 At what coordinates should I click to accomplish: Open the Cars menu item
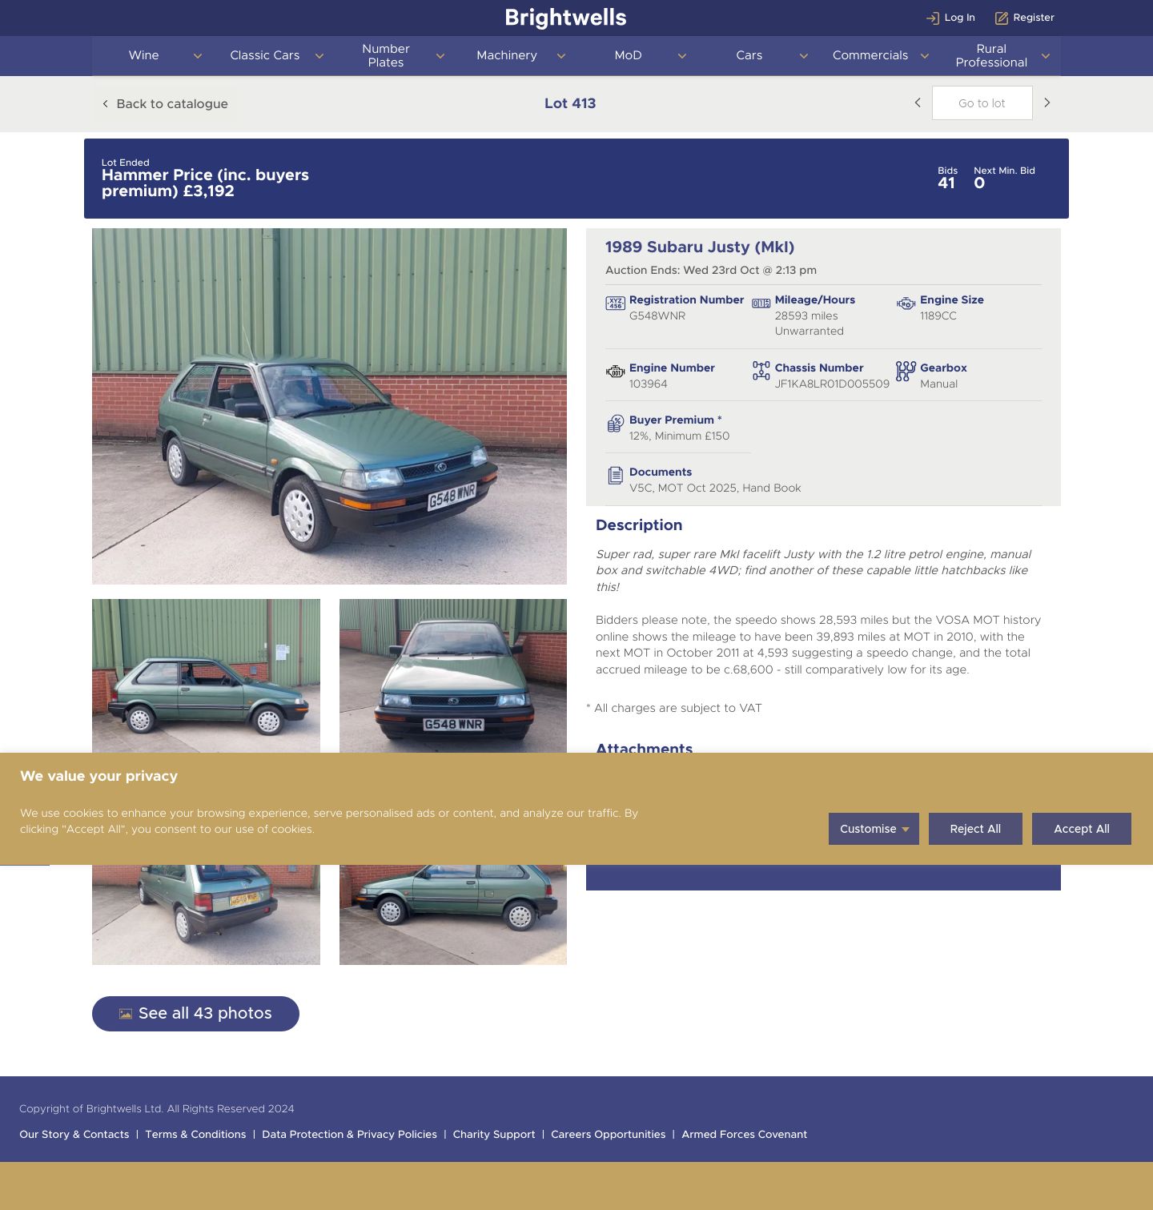749,55
